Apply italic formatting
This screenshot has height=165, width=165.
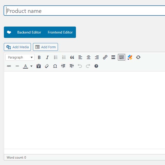coord(47,57)
